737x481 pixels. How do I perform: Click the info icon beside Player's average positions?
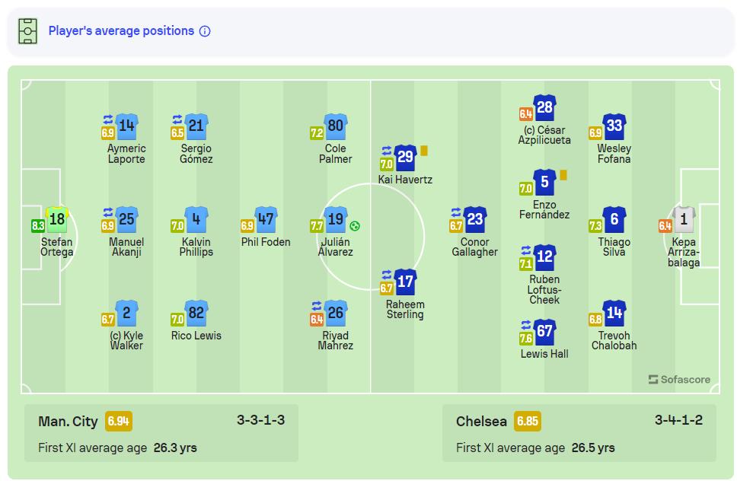(205, 31)
